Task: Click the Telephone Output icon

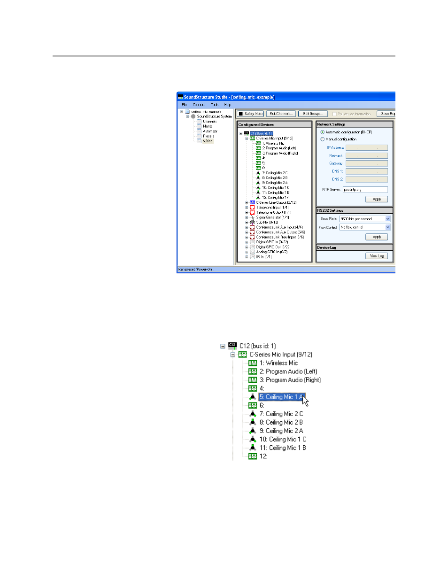Action: click(x=252, y=212)
